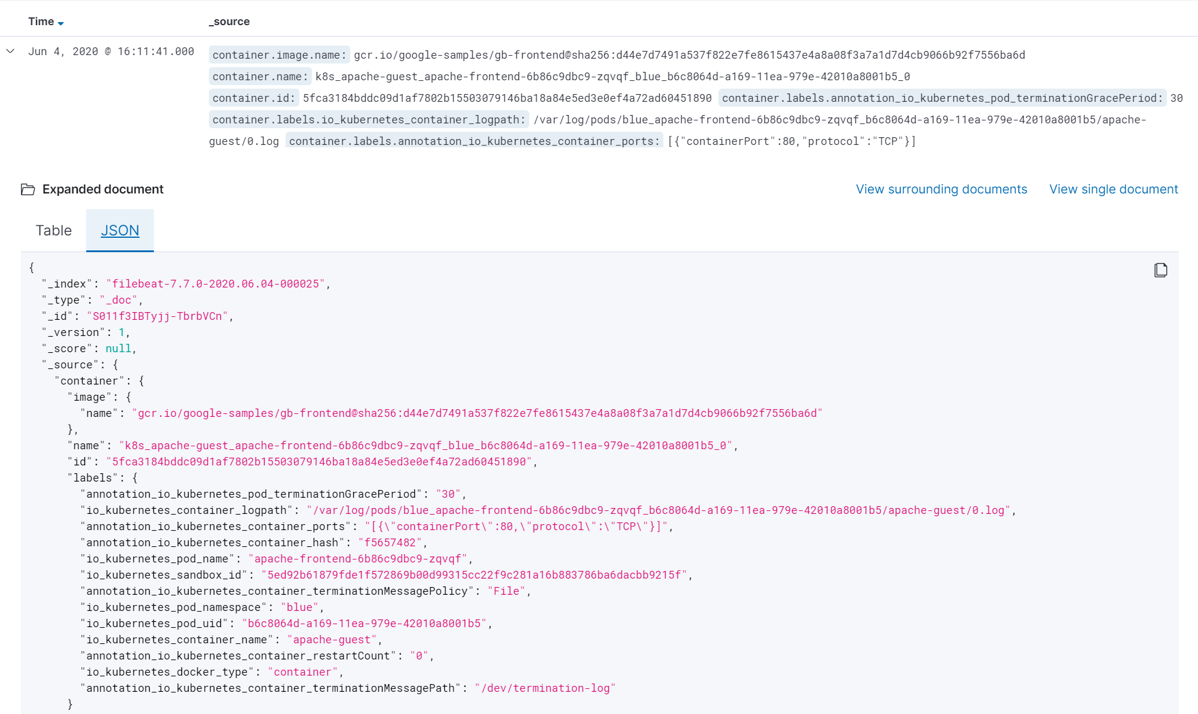1198x714 pixels.
Task: Copy JSON to clipboard icon
Action: pyautogui.click(x=1160, y=270)
